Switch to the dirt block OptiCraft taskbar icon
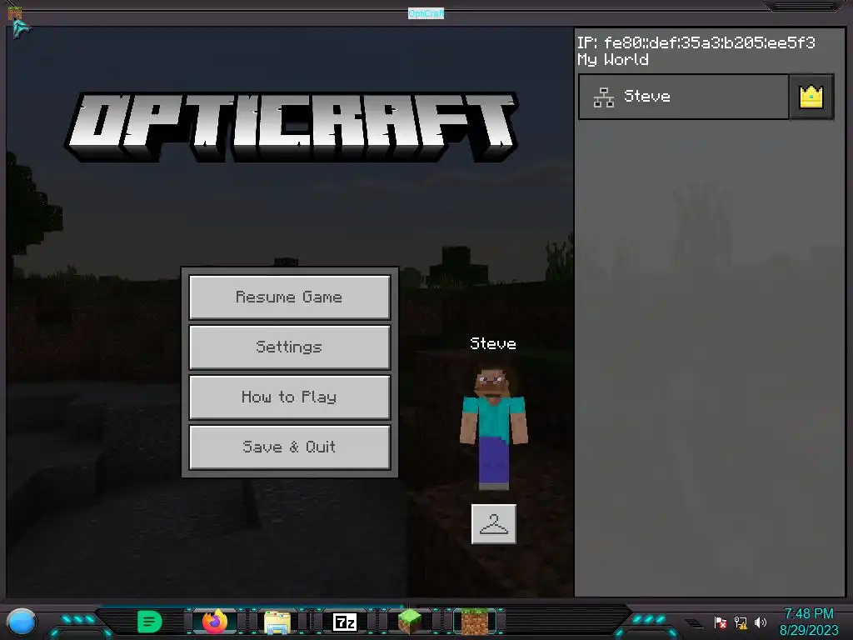 (475, 622)
